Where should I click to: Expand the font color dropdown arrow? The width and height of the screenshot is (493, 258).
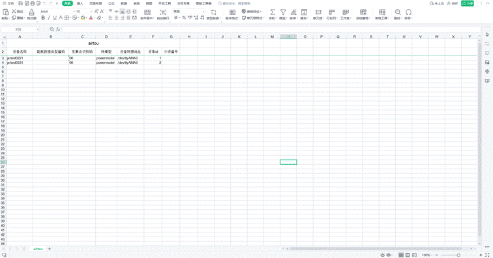(95, 18)
